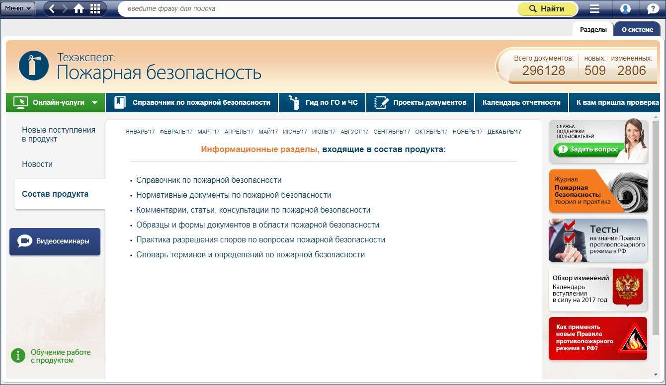
Task: Open the help question mark icon
Action: point(652,9)
